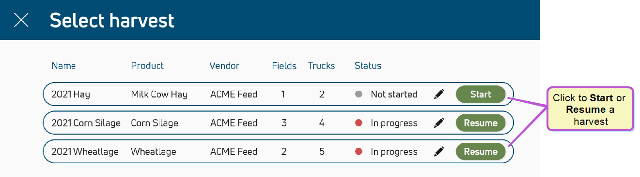The width and height of the screenshot is (640, 177).
Task: Click the Fields column header
Action: [284, 66]
